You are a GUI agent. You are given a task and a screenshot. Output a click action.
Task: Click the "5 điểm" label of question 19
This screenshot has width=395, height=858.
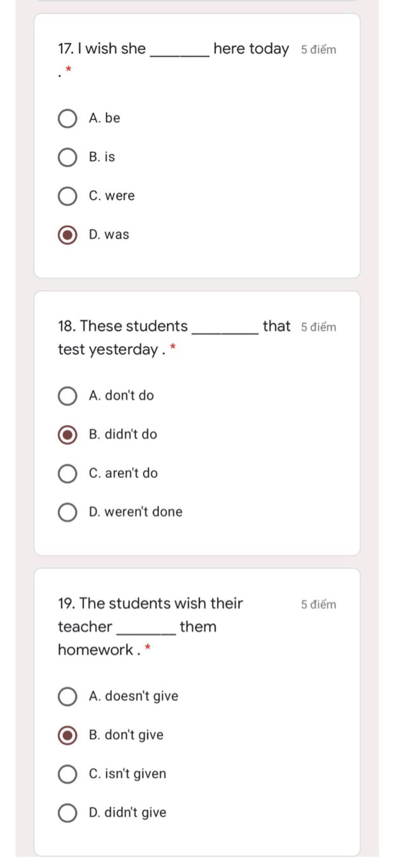318,604
